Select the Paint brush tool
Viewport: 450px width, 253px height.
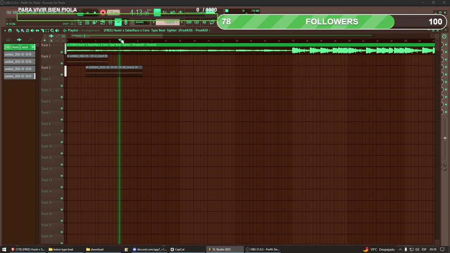22,31
